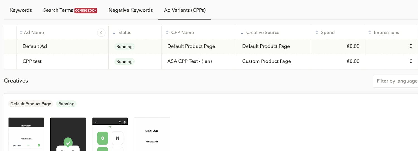The width and height of the screenshot is (418, 151).
Task: Sort by CPP Name column arrows
Action: click(x=167, y=33)
